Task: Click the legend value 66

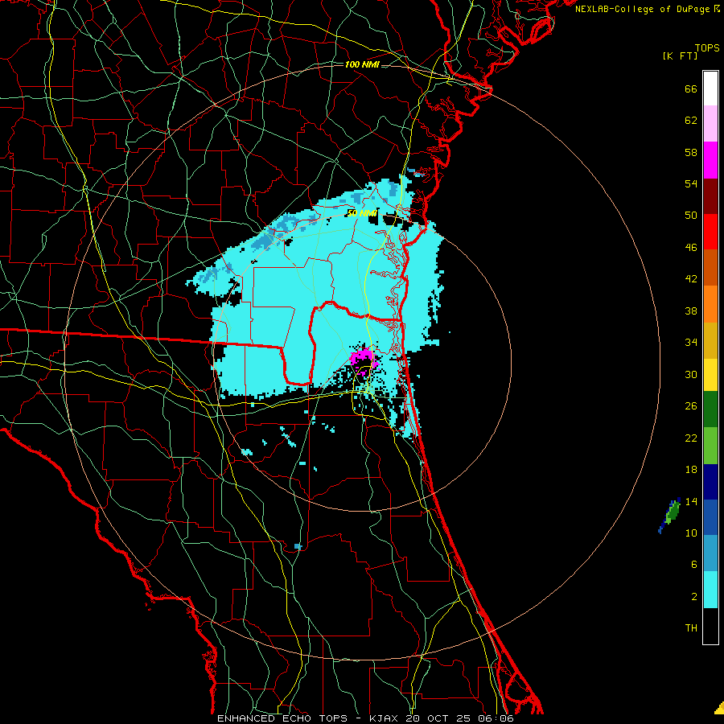Action: click(691, 89)
